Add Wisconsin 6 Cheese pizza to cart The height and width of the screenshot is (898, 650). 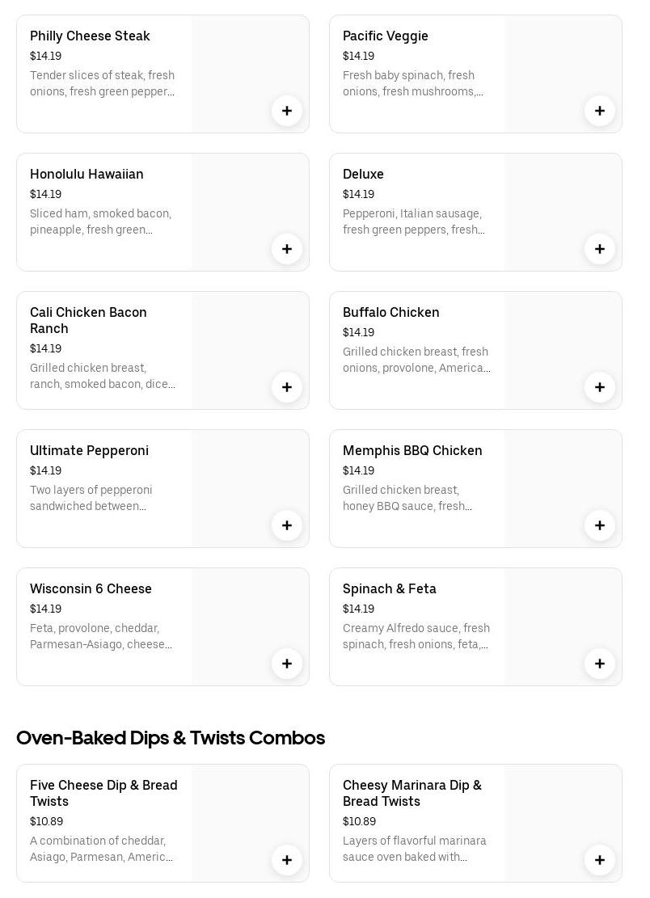[x=287, y=664]
